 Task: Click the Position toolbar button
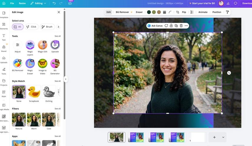tap(217, 12)
